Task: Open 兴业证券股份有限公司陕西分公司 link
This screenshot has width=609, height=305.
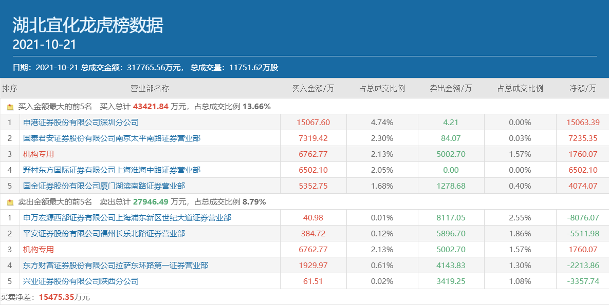Action: click(81, 281)
